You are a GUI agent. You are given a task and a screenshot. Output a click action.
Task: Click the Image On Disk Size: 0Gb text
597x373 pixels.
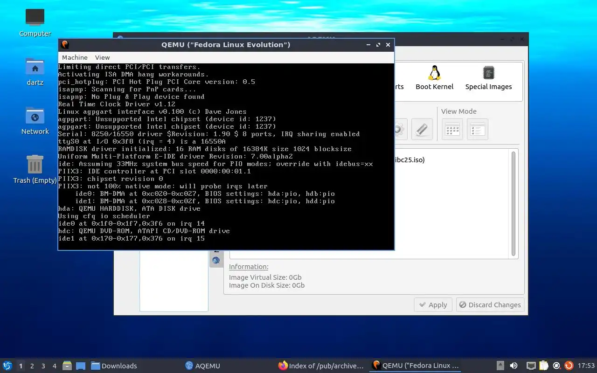click(x=267, y=285)
